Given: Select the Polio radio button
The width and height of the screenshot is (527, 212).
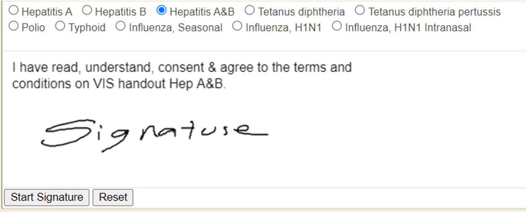Looking at the screenshot, I should [14, 27].
